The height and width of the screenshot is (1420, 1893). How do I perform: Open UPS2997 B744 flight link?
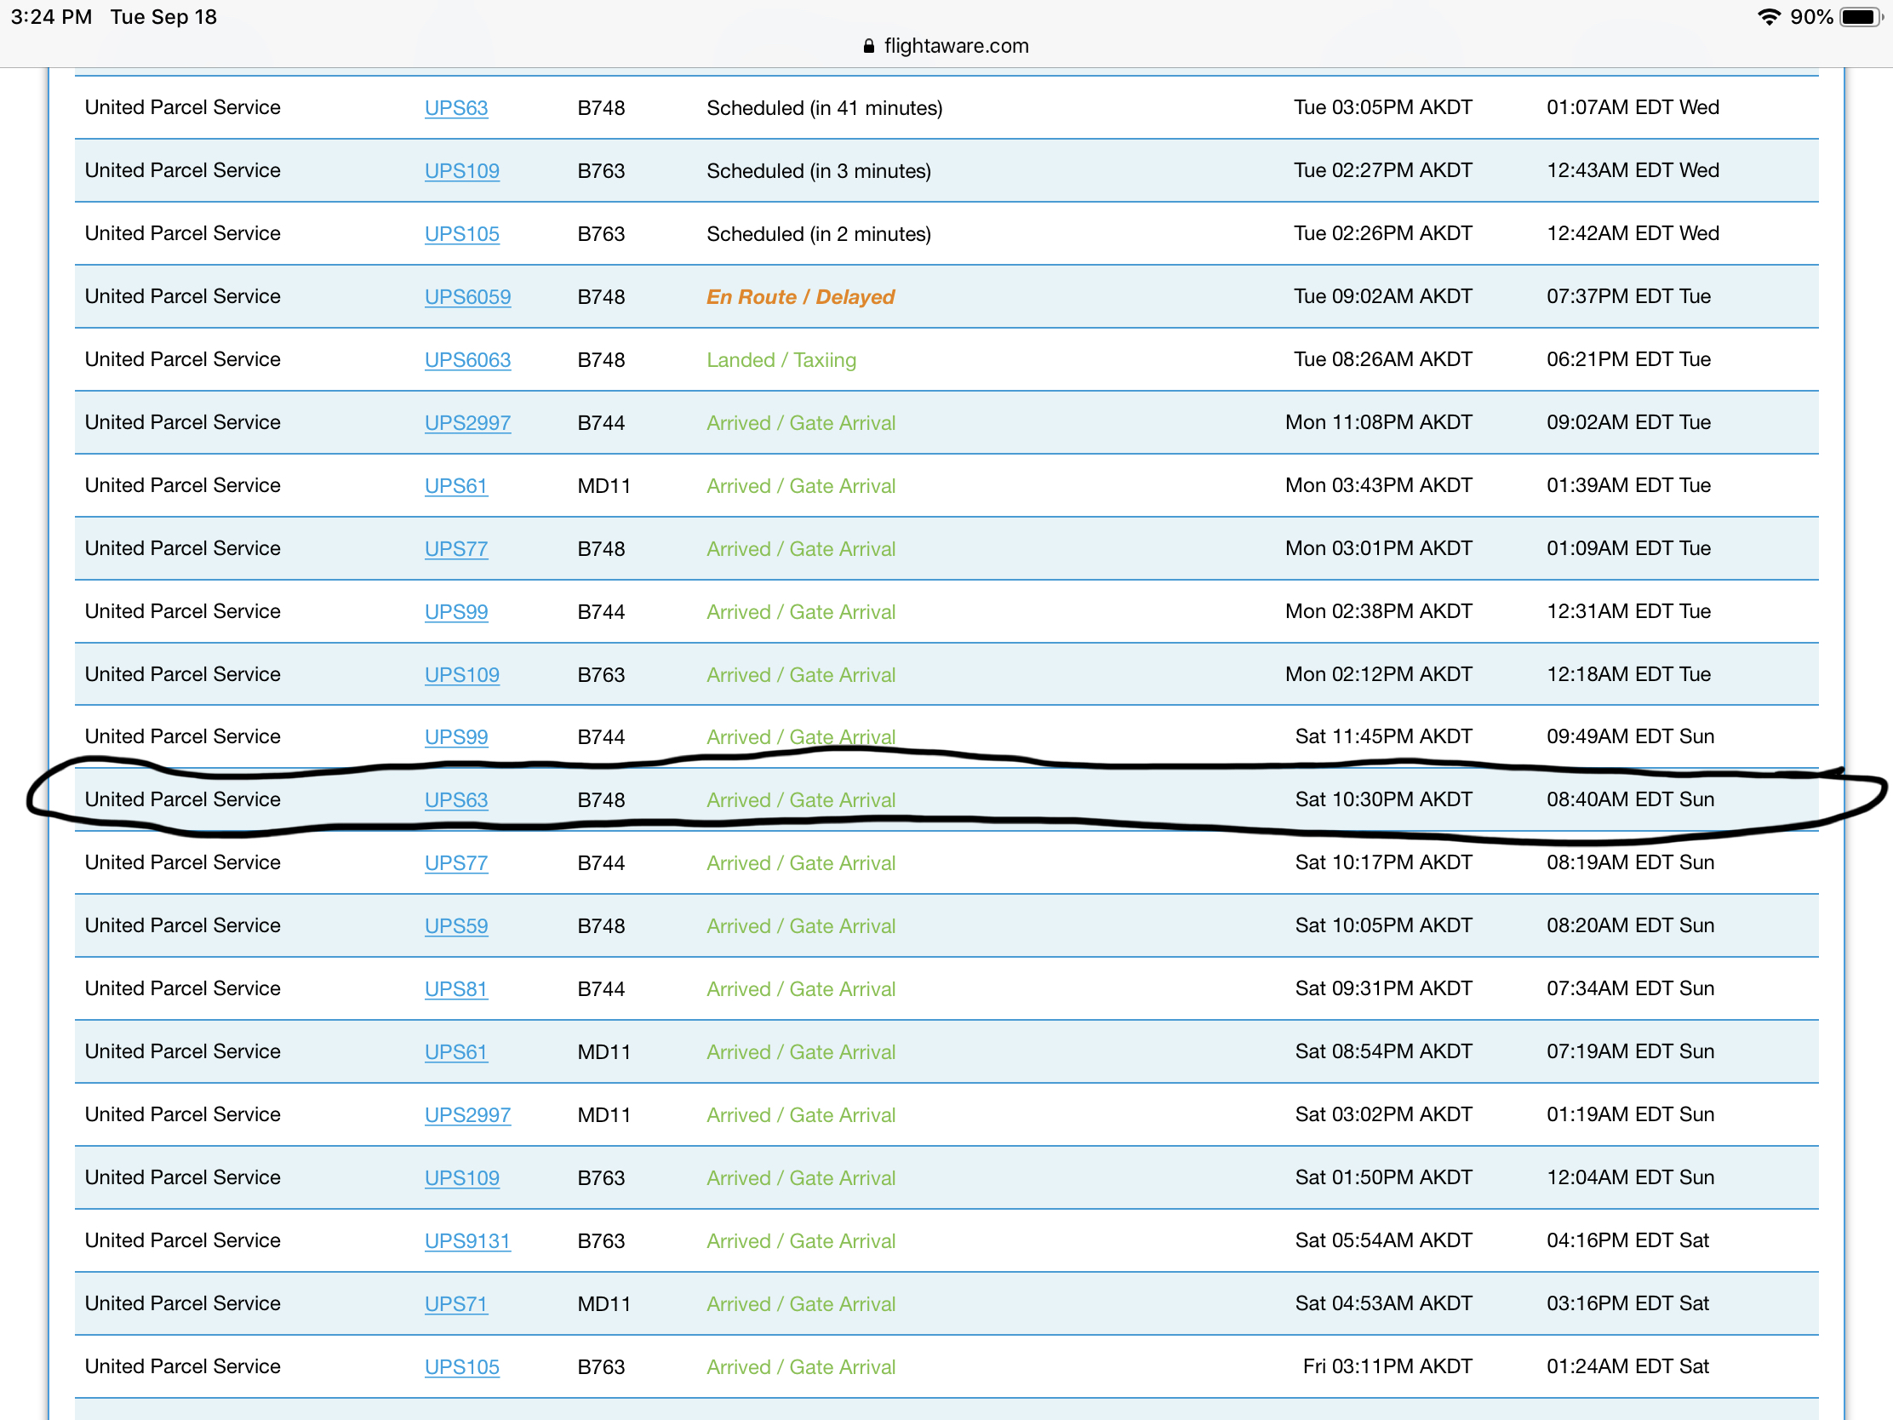coord(467,423)
